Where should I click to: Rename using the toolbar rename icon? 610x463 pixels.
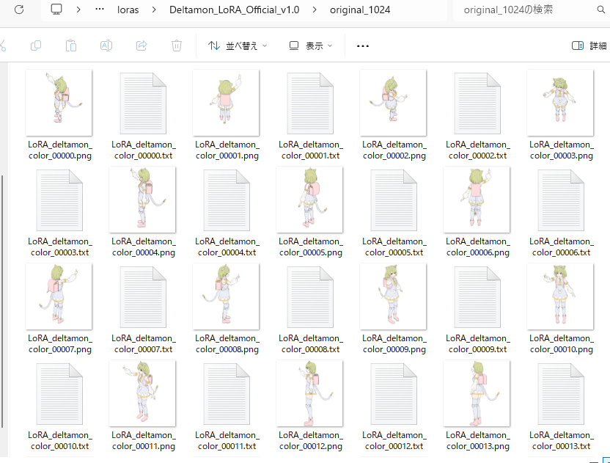[x=106, y=45]
